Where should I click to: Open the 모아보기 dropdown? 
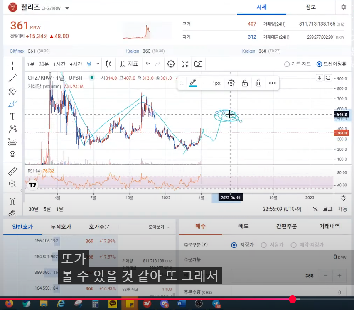pyautogui.click(x=159, y=227)
